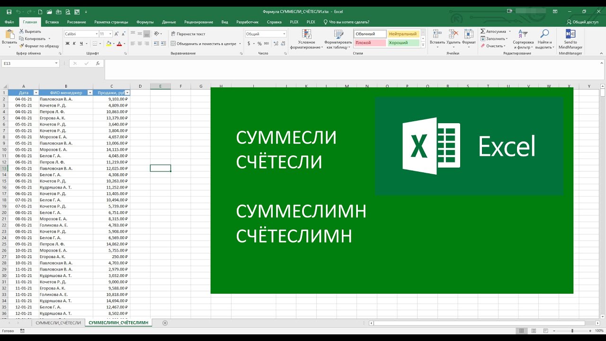Apply Плохой cell style
This screenshot has width=606, height=341.
pos(370,43)
